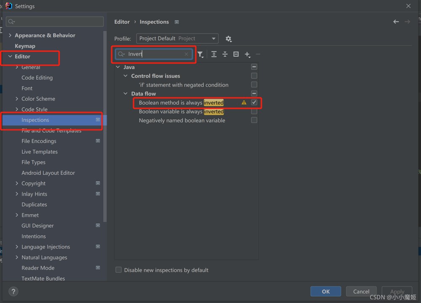This screenshot has height=303, width=421.
Task: Click the Collapse All tree icon
Action: [225, 54]
